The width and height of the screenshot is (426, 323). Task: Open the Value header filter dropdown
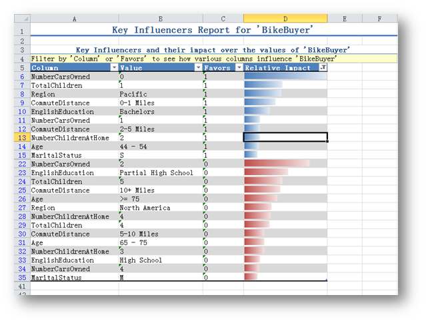(x=197, y=68)
